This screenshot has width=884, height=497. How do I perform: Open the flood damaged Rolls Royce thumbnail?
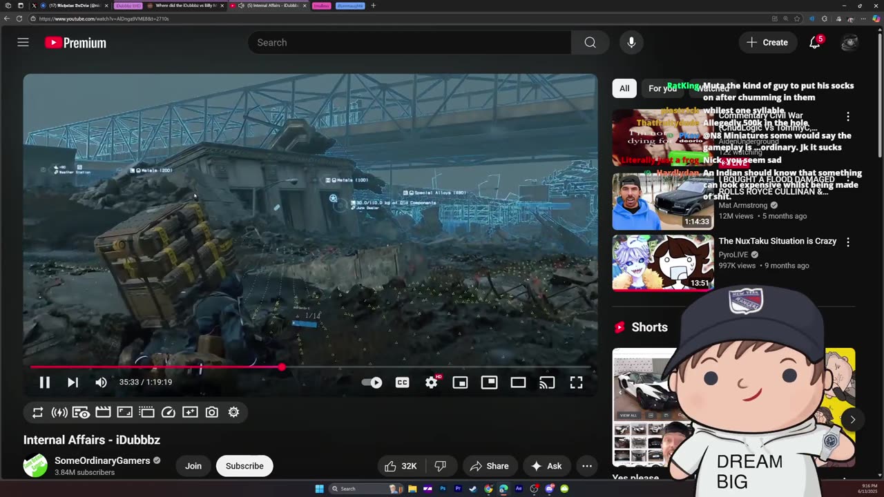663,201
